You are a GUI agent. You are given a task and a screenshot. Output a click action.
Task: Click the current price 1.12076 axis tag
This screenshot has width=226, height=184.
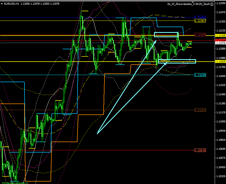tap(221, 43)
